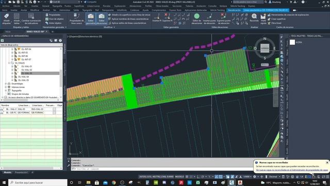Viewport: 330px width, 186px height.
Task: Click the Compartir share button
Action: [x=90, y=2]
